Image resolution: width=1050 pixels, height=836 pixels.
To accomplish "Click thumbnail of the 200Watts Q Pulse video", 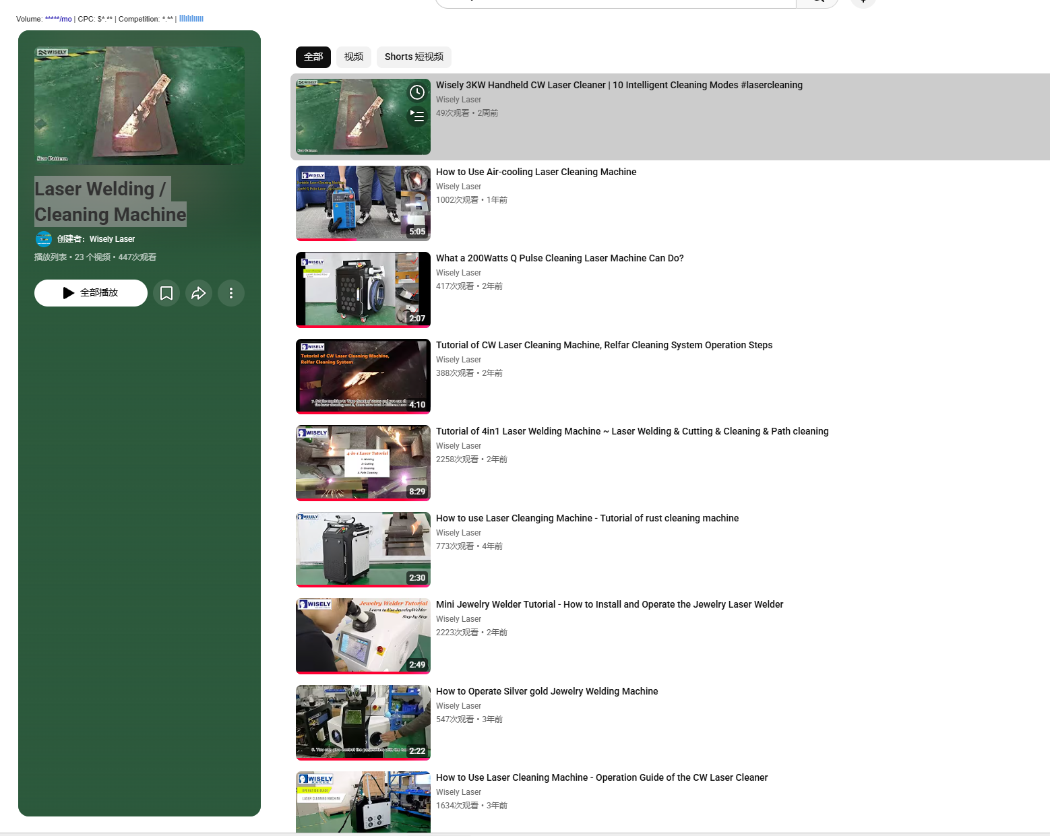I will (363, 290).
